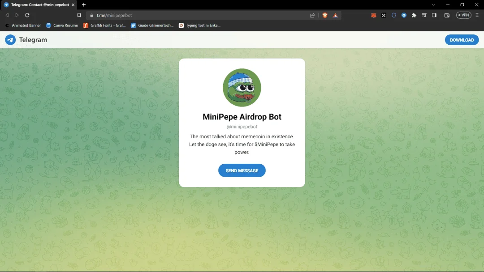Open the Telegram logo in page header

coord(10,40)
